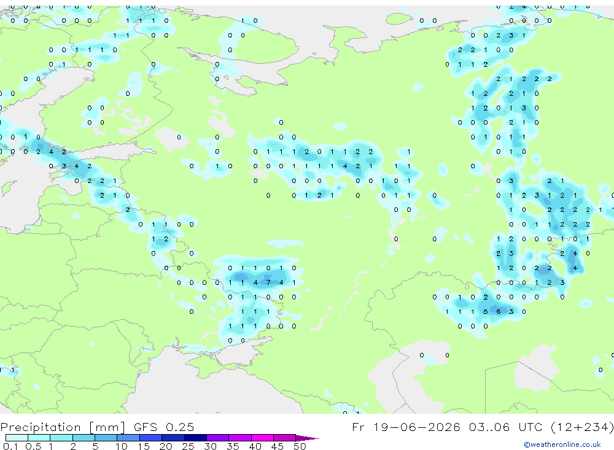The height and width of the screenshot is (450, 614).
Task: Click the 40–45 mm magenta legend box
Action: point(262,438)
